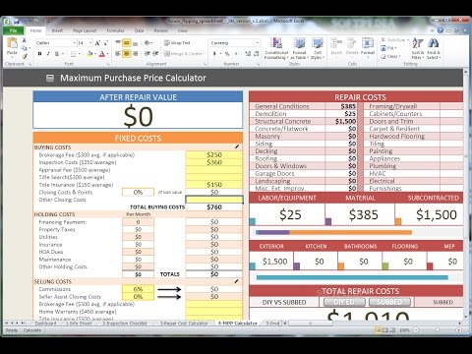Open Cell Styles gallery
The height and width of the screenshot is (354, 472).
click(x=318, y=48)
